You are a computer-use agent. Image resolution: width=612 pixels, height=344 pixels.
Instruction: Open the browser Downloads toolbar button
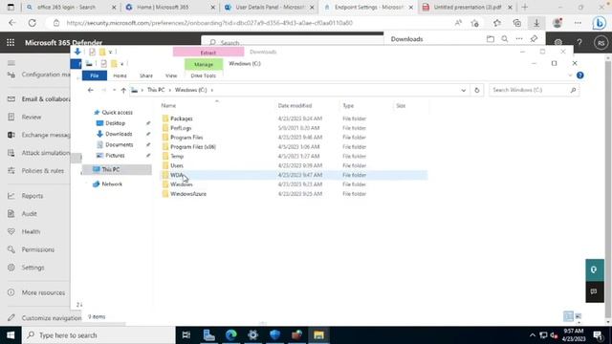point(536,23)
